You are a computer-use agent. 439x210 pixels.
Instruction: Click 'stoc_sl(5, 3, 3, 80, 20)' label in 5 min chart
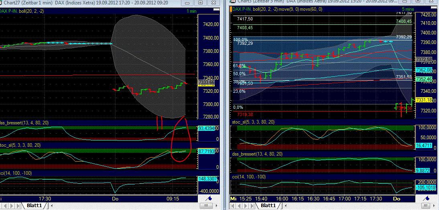[253, 122]
